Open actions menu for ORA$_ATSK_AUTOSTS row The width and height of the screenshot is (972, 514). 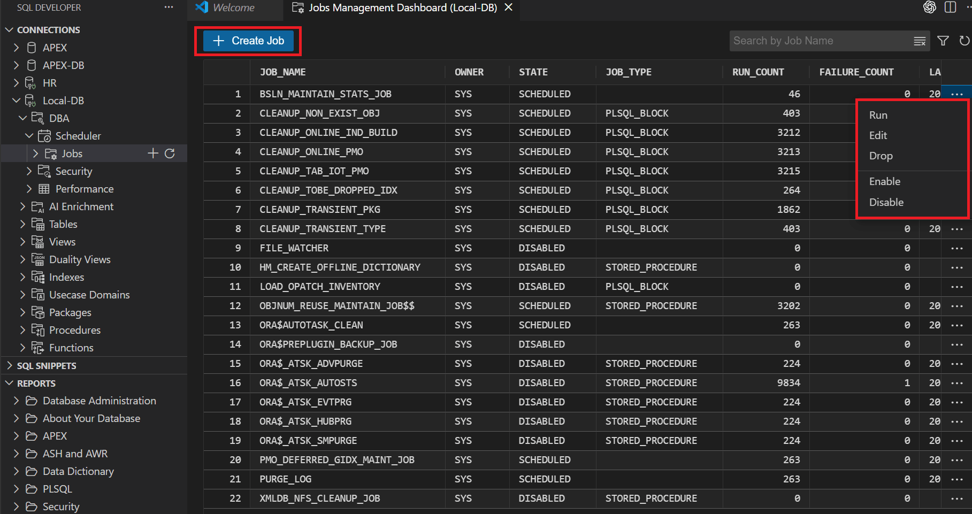[x=956, y=383]
